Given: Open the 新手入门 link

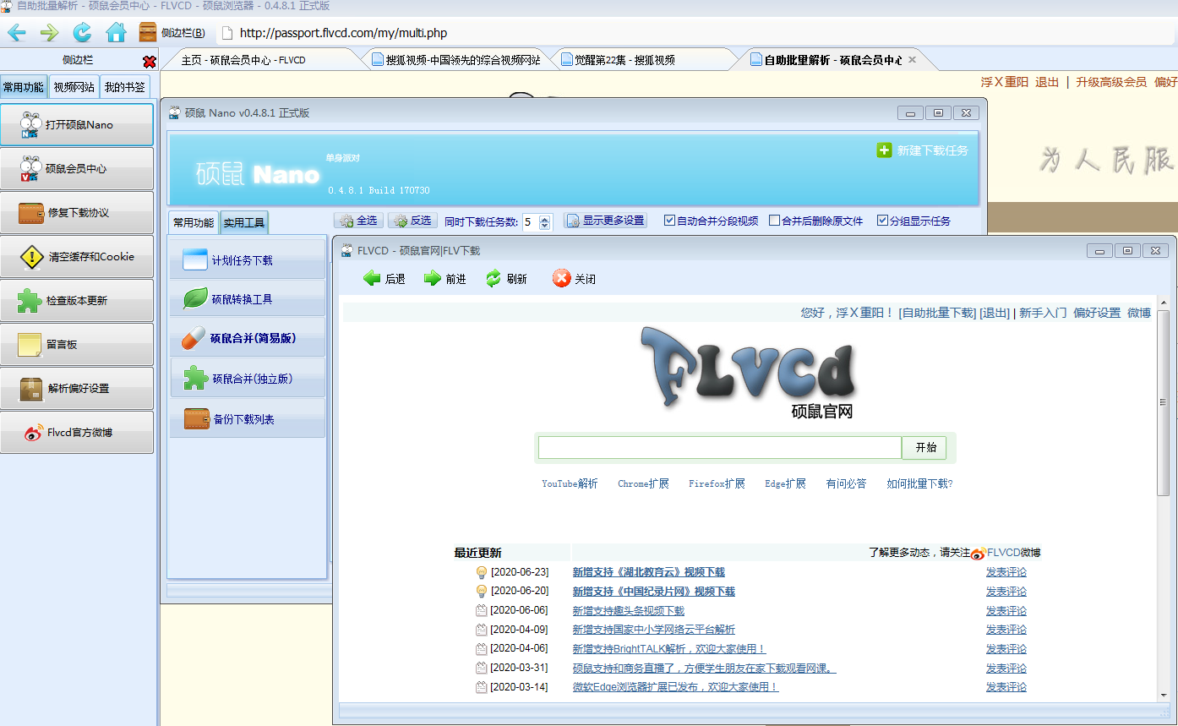Looking at the screenshot, I should coord(1043,313).
